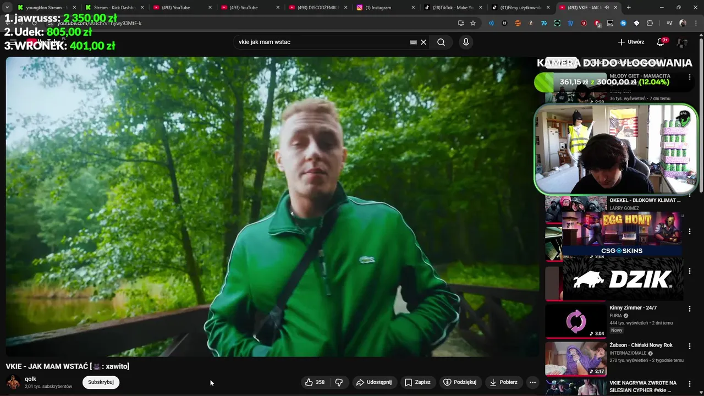The width and height of the screenshot is (704, 396).
Task: Open more actions ellipsis below the video
Action: tap(532, 382)
